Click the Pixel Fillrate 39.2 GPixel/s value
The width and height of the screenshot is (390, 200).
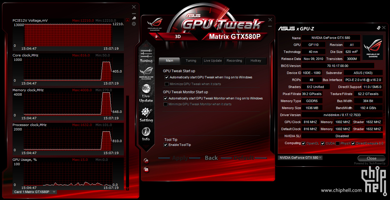click(312, 94)
